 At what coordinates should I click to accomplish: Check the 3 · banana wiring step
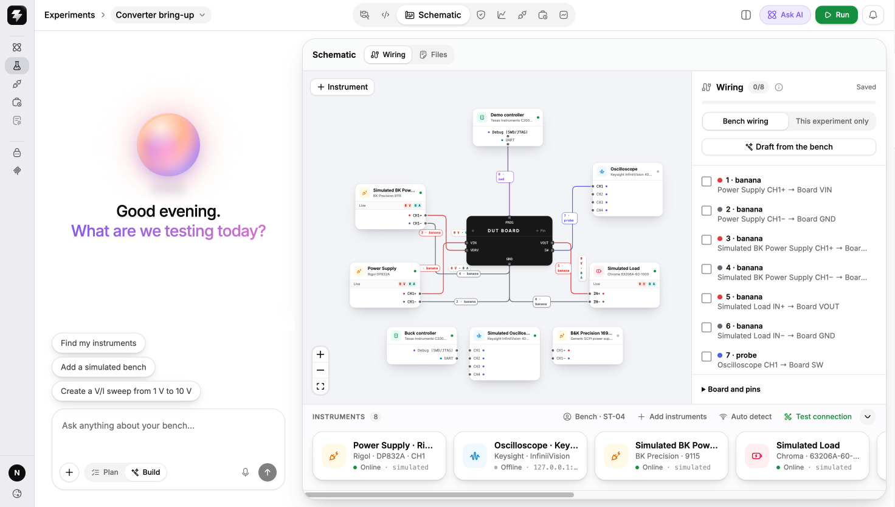(x=707, y=240)
